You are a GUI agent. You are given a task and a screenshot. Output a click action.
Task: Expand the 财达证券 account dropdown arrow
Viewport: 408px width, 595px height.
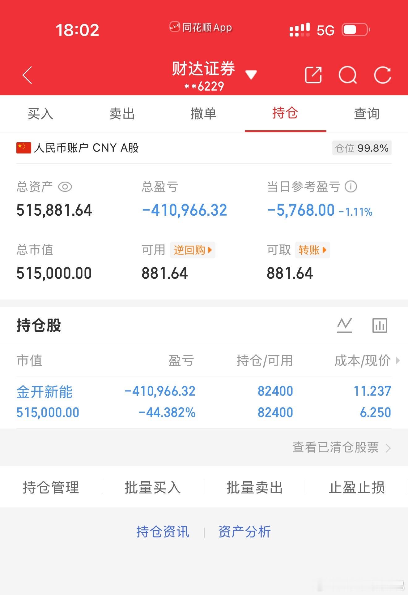point(251,75)
